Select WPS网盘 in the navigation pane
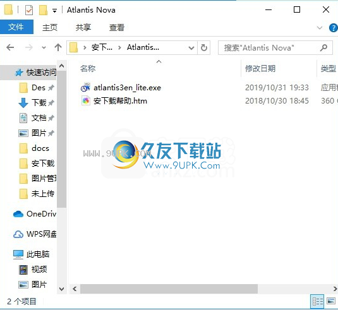338x310 pixels. [x=35, y=234]
